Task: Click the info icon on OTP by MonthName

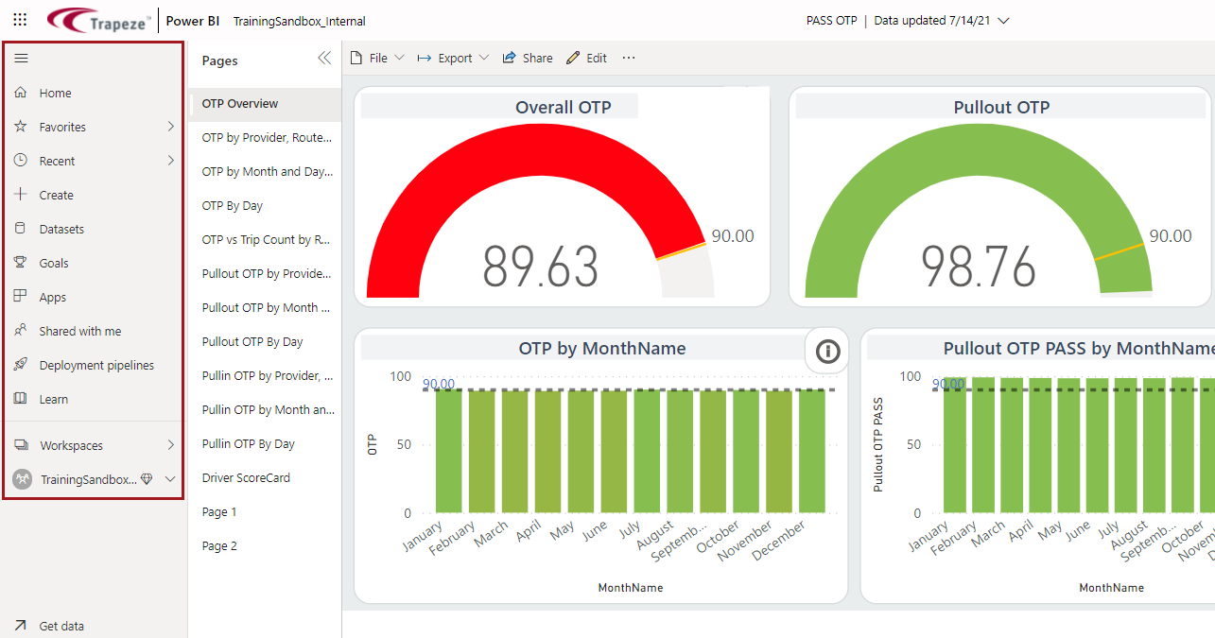Action: point(826,351)
